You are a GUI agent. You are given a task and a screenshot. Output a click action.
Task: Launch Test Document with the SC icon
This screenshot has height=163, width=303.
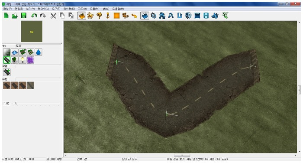click(226, 15)
